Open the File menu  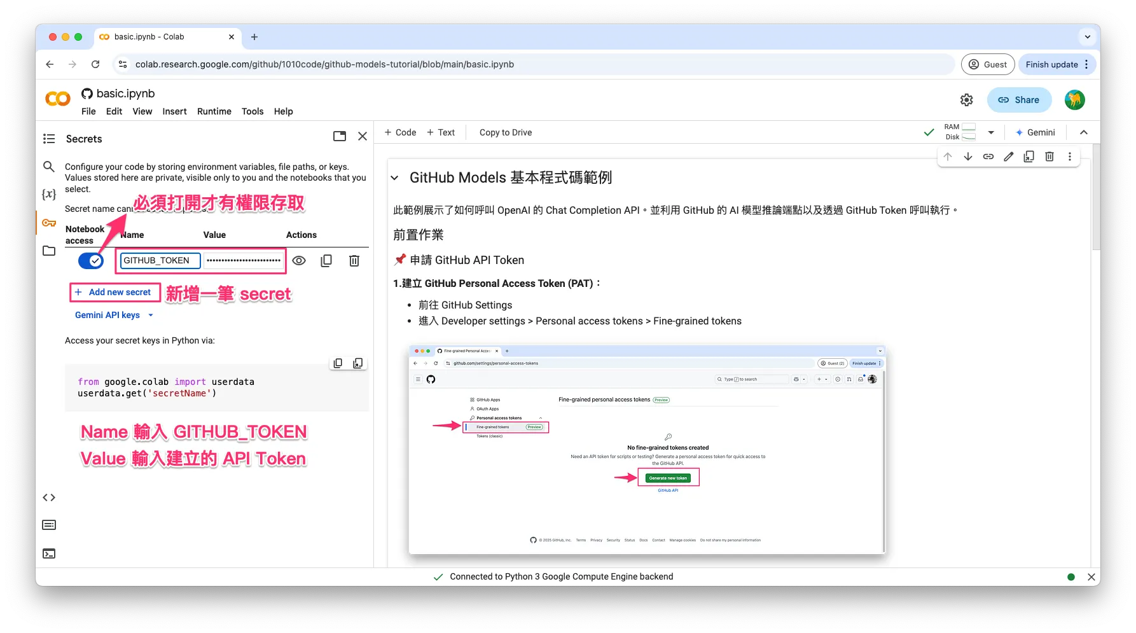click(x=88, y=111)
